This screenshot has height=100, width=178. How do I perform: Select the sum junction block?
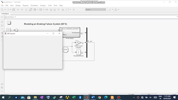[x=16, y=30]
